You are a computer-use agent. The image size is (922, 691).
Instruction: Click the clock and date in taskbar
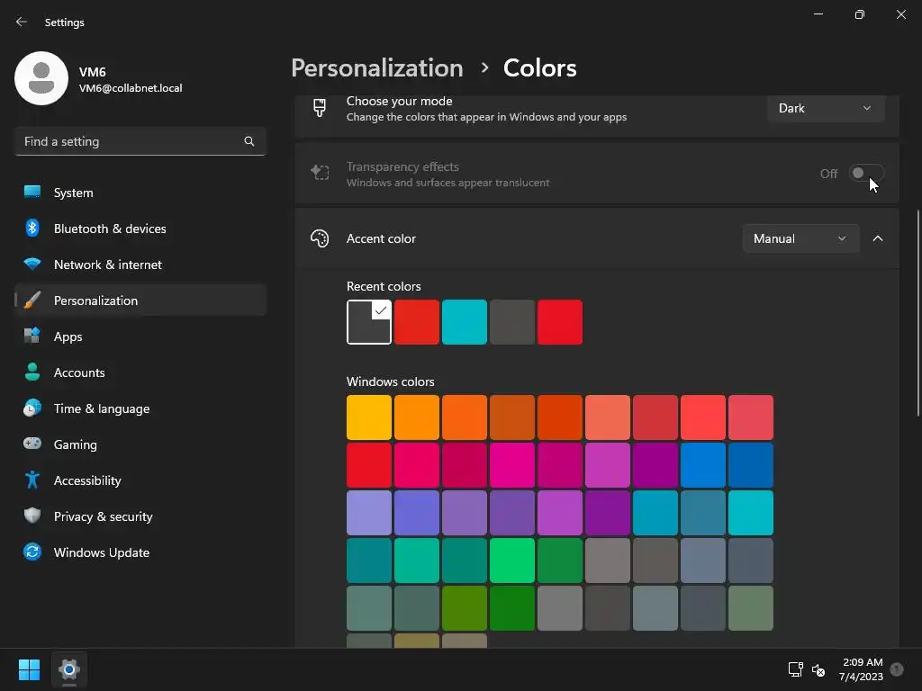pos(861,669)
